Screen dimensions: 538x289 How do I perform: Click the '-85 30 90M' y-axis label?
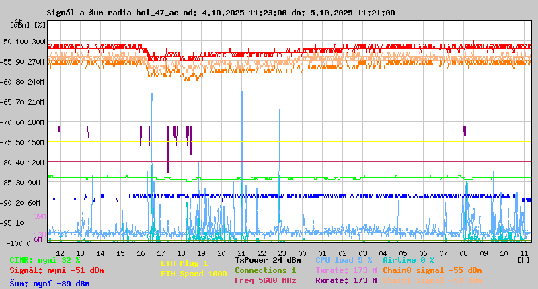click(x=20, y=183)
